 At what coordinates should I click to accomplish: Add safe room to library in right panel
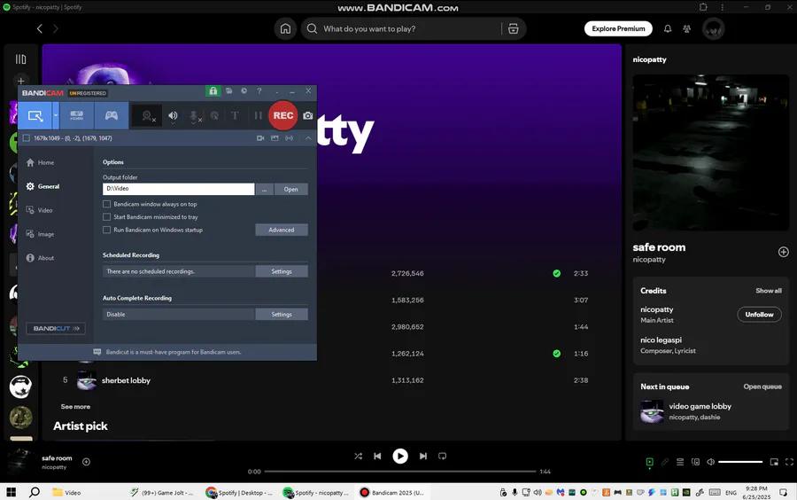[784, 252]
